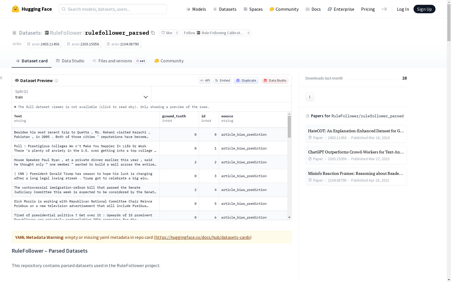Select the row starting '( CNN ) President Donald Trump'
Screen dimensions: 451x282
[150, 176]
